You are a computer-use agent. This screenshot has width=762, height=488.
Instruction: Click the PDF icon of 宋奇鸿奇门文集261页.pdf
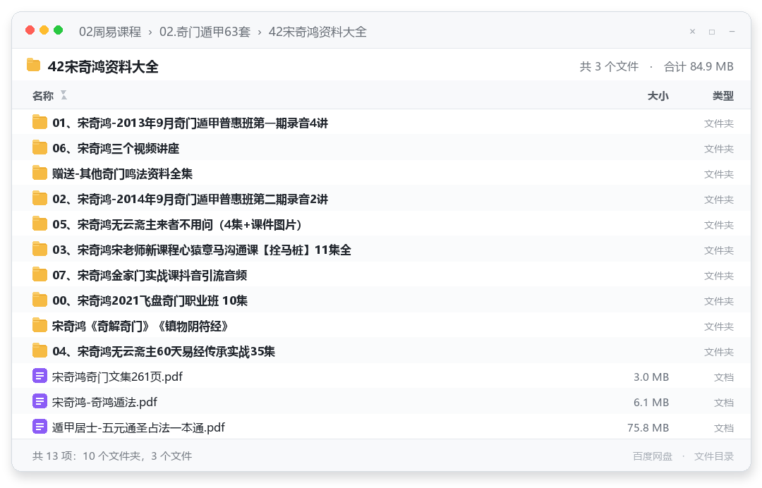40,376
